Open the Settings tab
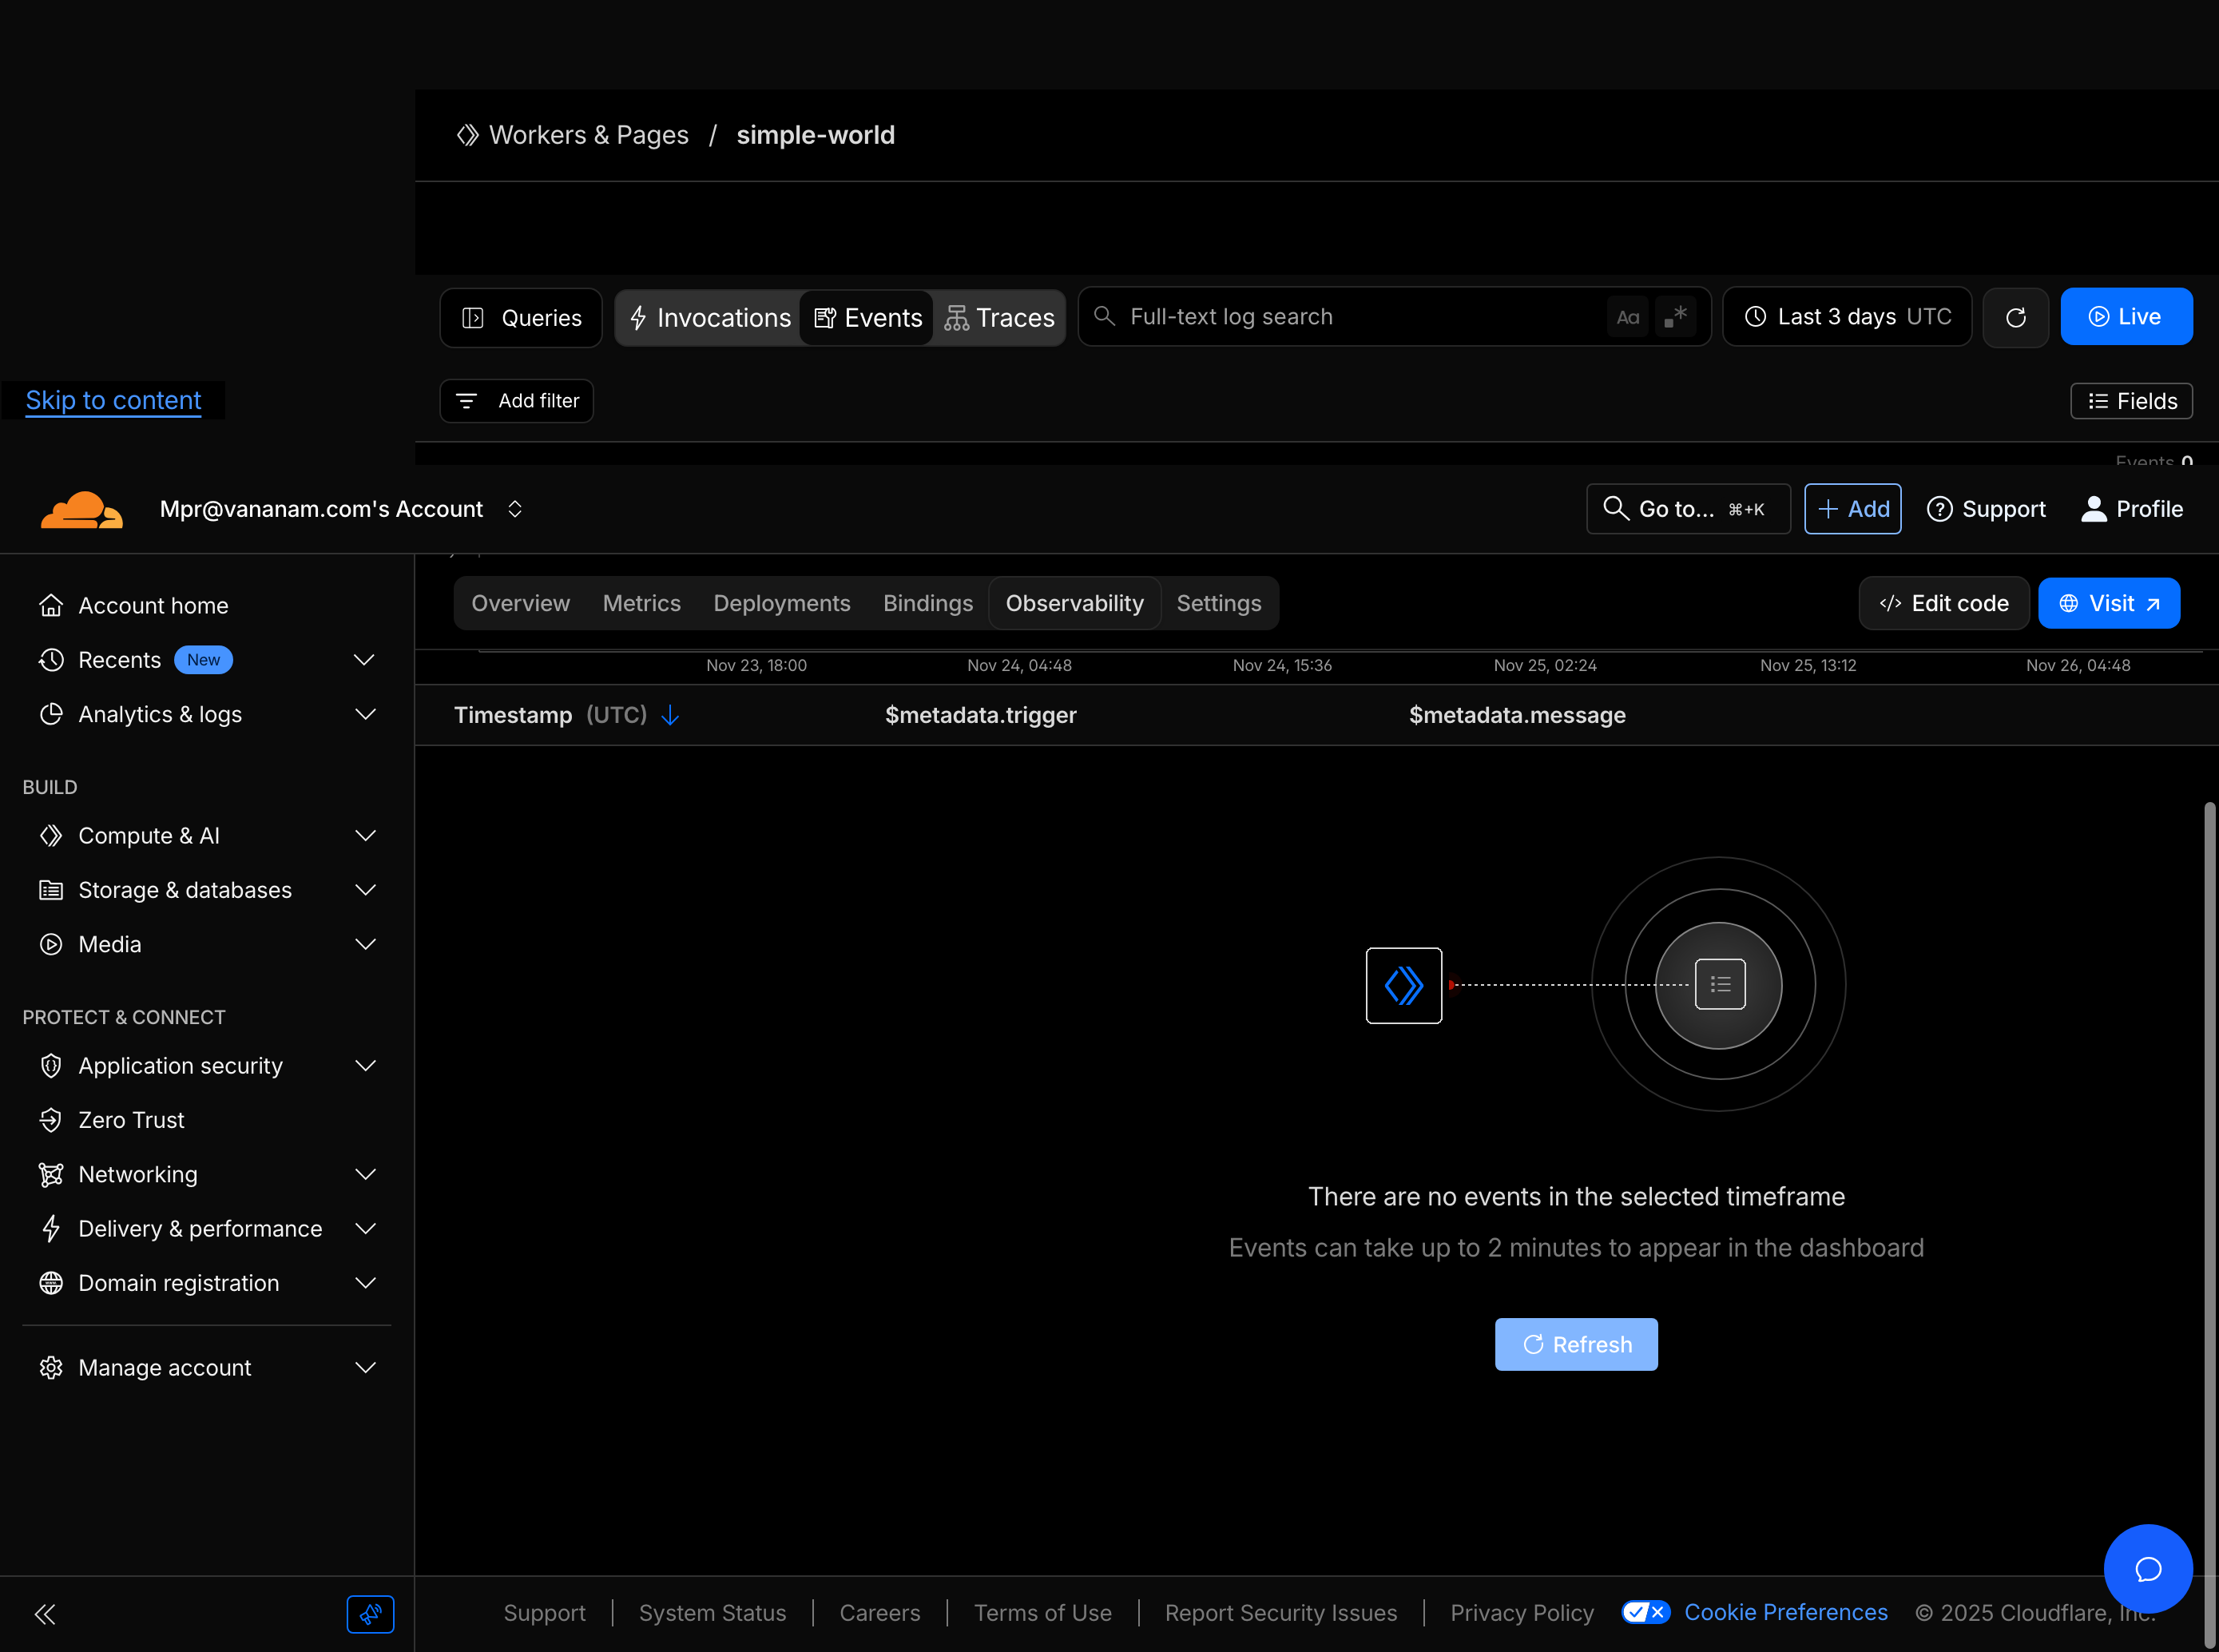The image size is (2219, 1652). tap(1218, 603)
